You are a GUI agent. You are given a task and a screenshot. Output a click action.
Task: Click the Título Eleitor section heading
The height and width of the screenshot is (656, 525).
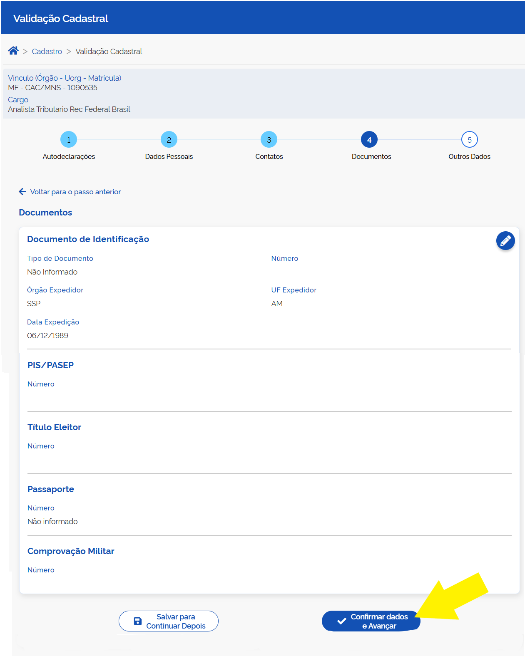click(x=54, y=427)
